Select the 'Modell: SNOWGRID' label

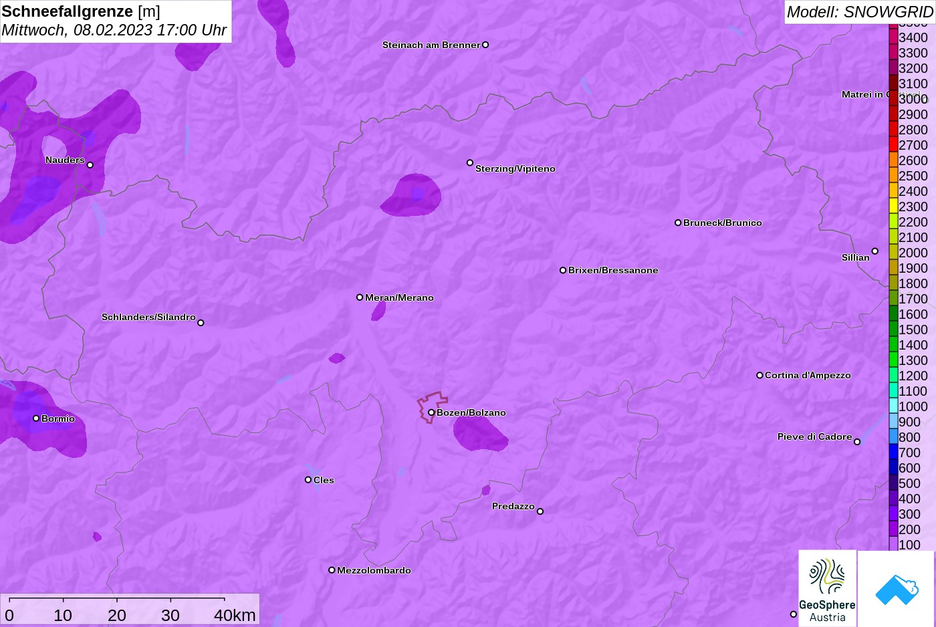point(860,12)
